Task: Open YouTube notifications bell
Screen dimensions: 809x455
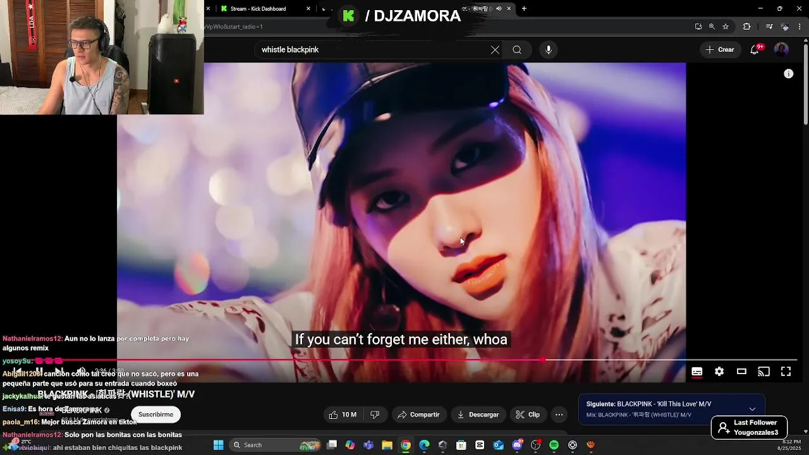Action: tap(755, 50)
